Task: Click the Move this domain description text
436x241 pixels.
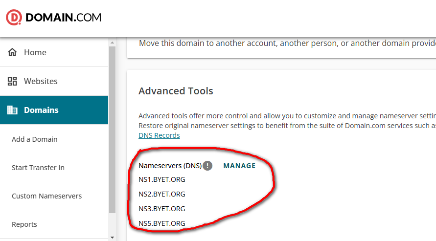Action: pos(288,44)
